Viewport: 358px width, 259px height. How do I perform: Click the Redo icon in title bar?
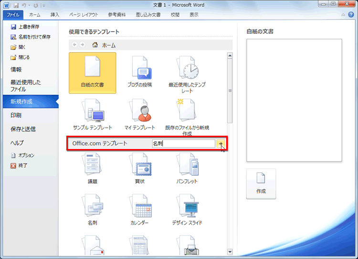[36, 5]
